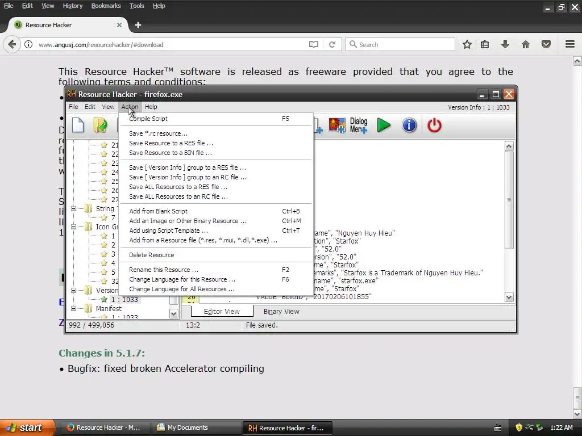Choose Save ALL Resources to an RC file
Viewport: 582px width, 436px height.
tap(215, 196)
